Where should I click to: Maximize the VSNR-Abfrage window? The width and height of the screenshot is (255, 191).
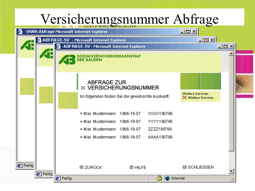coord(188,32)
